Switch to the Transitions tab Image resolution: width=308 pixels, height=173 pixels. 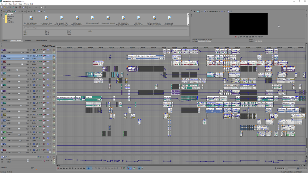pyautogui.click(x=28, y=40)
